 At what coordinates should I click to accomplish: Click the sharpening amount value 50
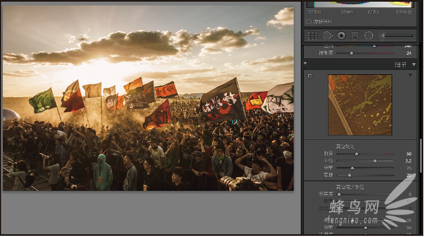[x=409, y=154]
